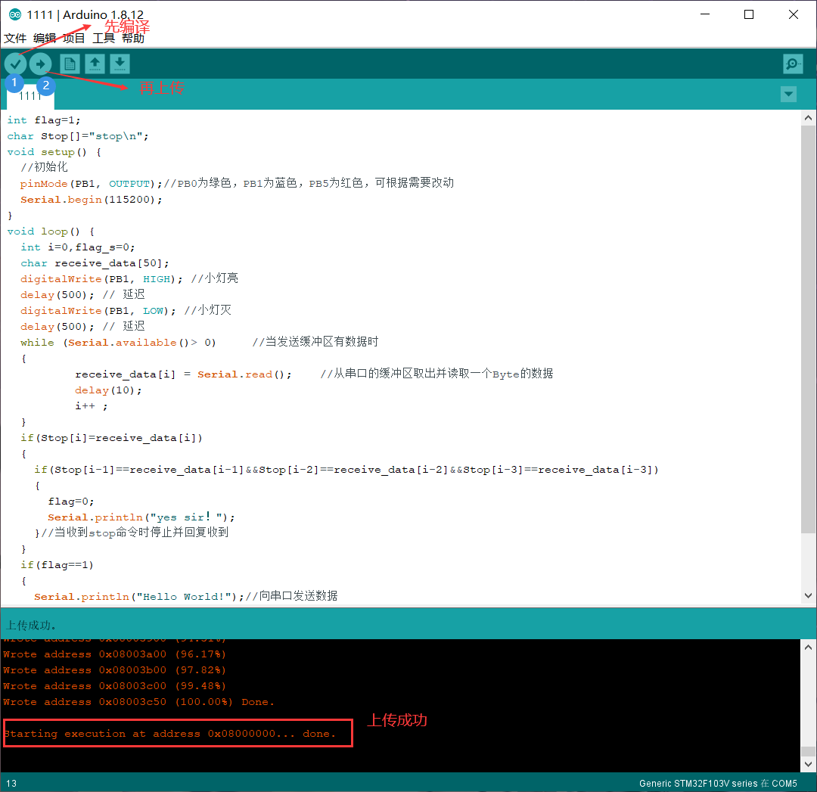The image size is (817, 792).
Task: Create a new sketch with the New icon
Action: point(70,64)
